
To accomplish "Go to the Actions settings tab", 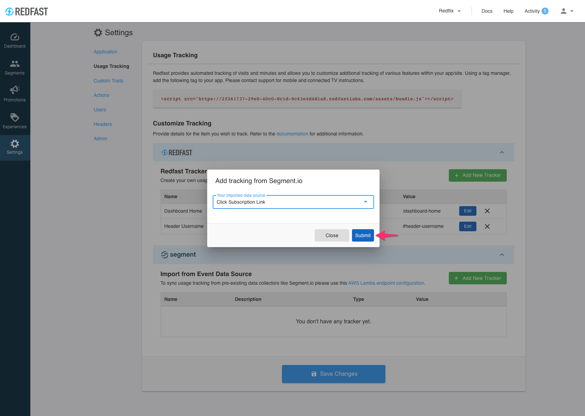I will [x=101, y=95].
